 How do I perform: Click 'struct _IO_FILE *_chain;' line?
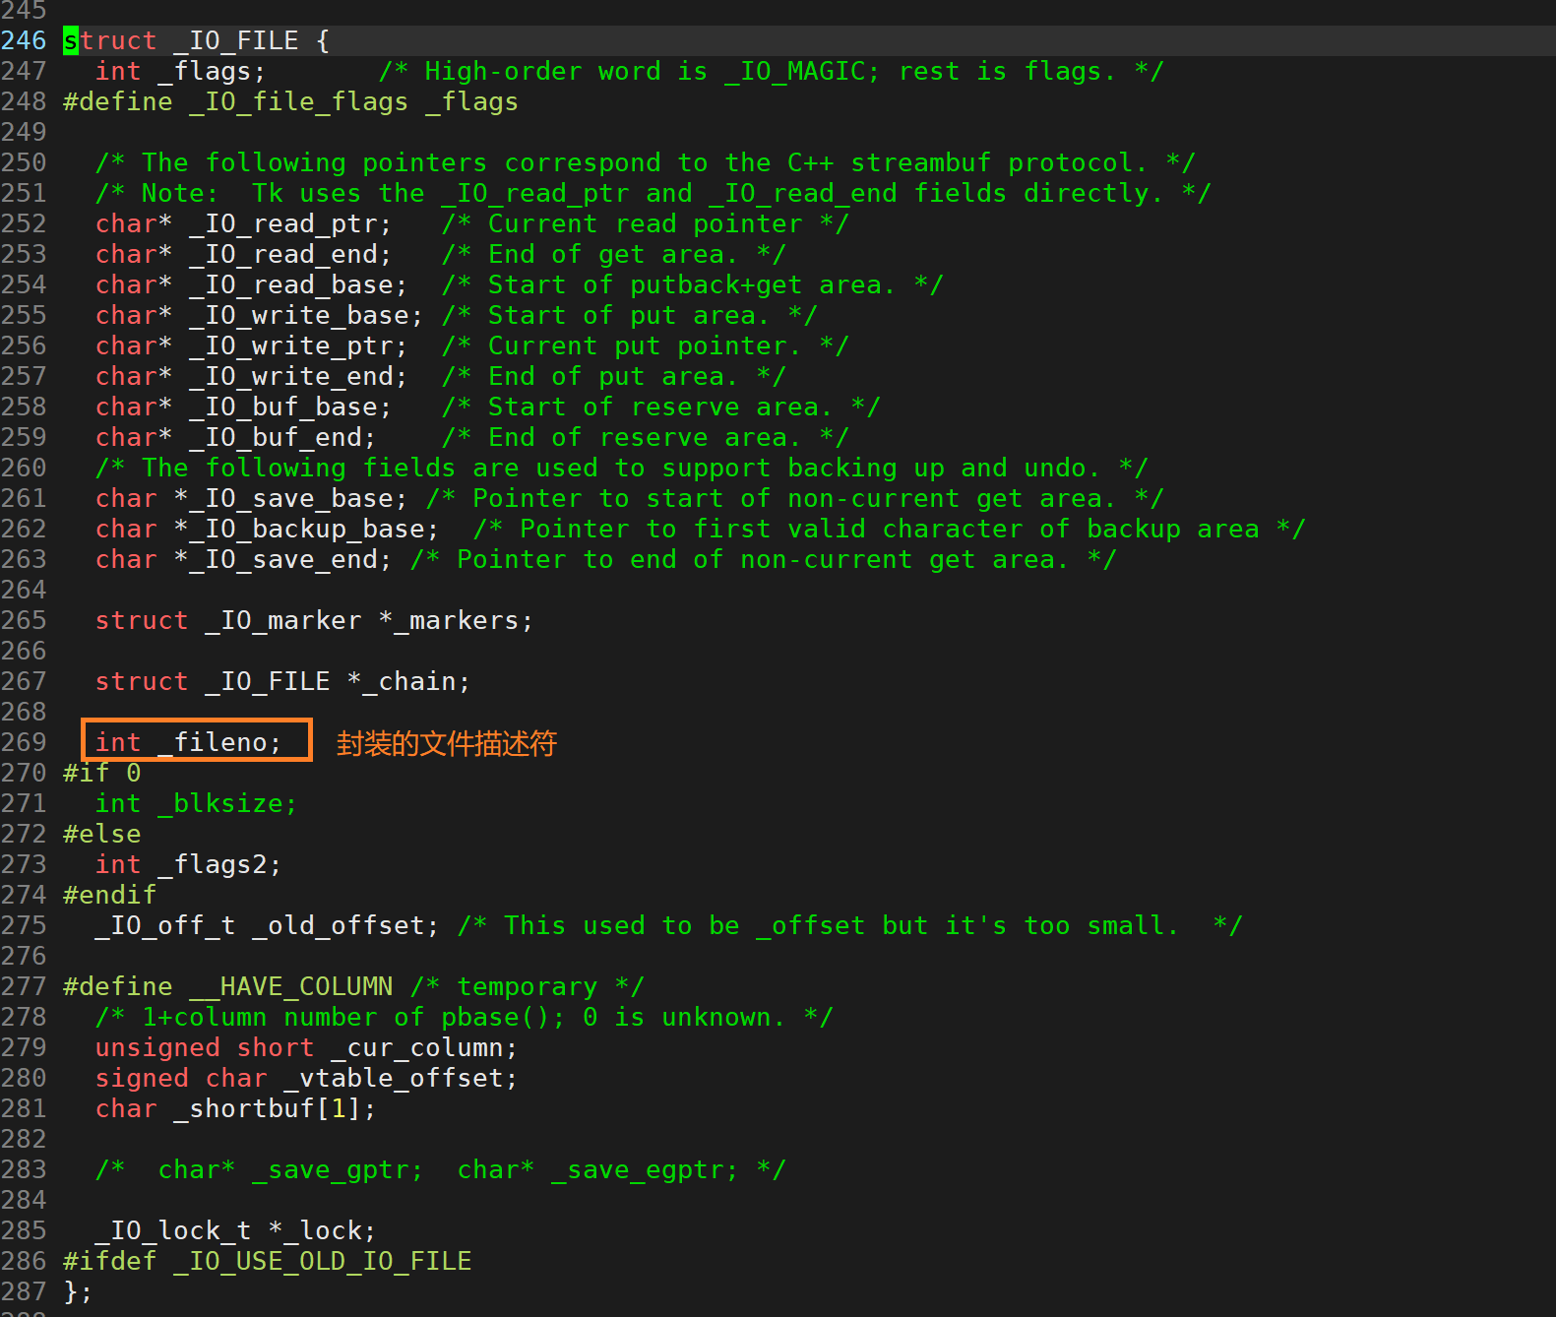pos(282,681)
